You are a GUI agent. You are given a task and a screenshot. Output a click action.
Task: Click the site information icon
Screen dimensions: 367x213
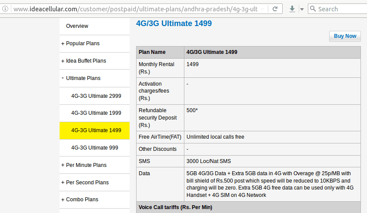coord(5,9)
